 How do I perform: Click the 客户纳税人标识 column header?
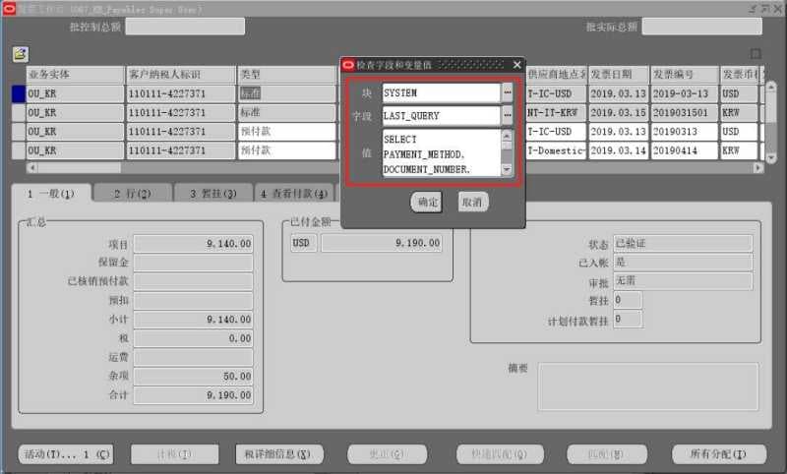(x=181, y=74)
